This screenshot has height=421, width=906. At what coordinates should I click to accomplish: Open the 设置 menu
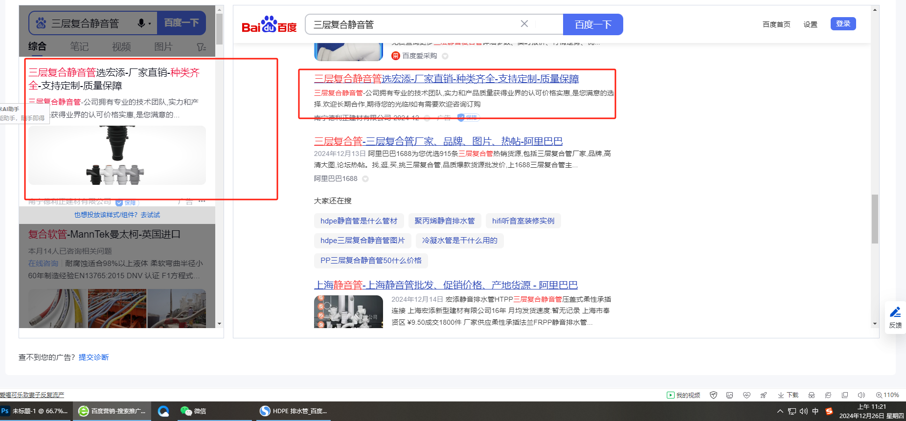tap(810, 24)
